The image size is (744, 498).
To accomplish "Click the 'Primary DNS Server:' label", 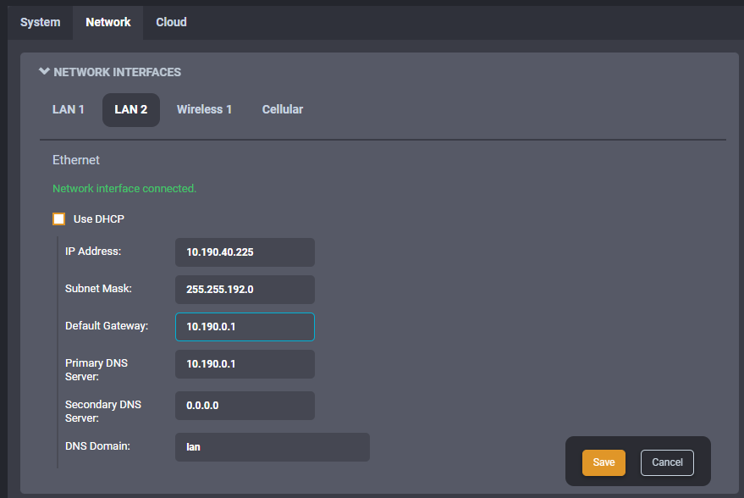I will click(x=96, y=370).
